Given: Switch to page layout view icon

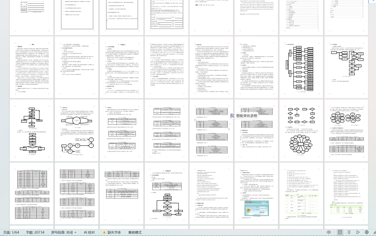Looking at the screenshot, I should point(340,232).
